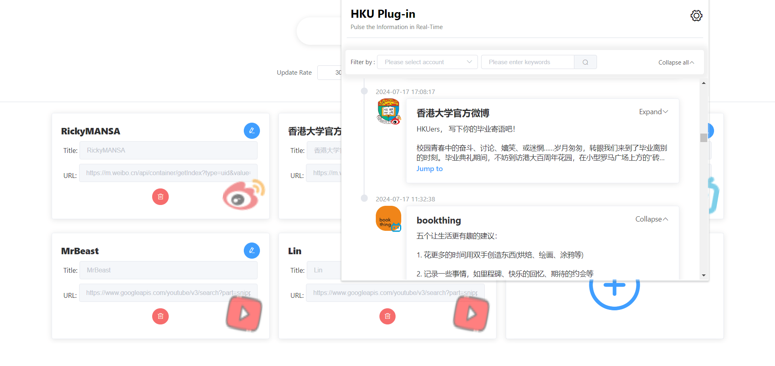Click the Lin card Title field
Image resolution: width=775 pixels, height=366 pixels.
pos(324,270)
